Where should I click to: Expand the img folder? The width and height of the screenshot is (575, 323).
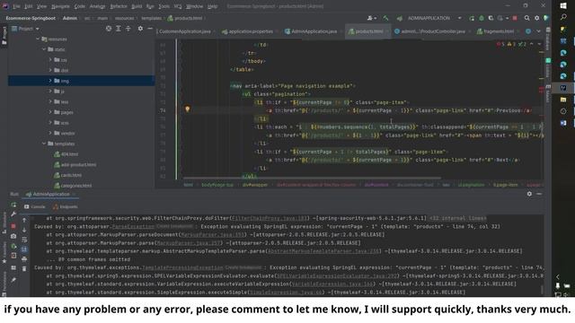[x=50, y=81]
